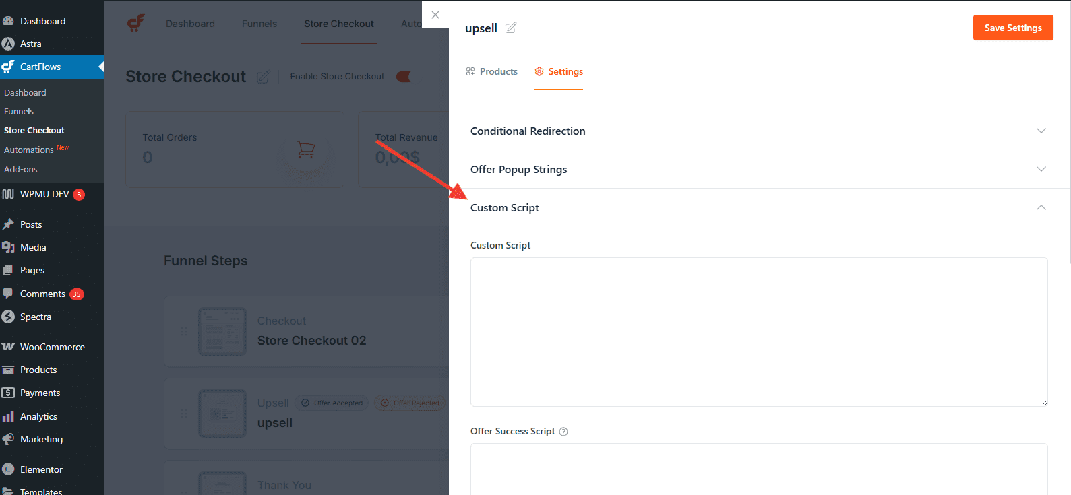The image size is (1071, 495).
Task: Click the WPMU DEV icon
Action: [8, 194]
